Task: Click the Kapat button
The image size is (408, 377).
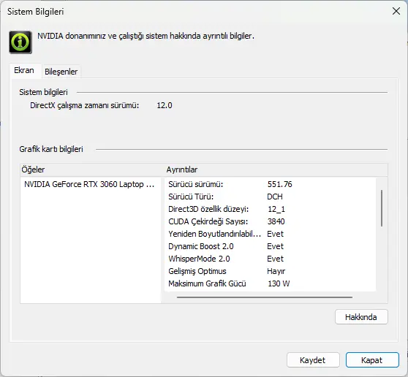Action: [x=372, y=360]
